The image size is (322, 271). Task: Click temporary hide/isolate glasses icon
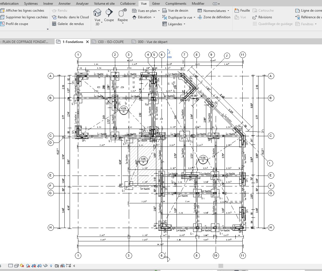coord(45,266)
